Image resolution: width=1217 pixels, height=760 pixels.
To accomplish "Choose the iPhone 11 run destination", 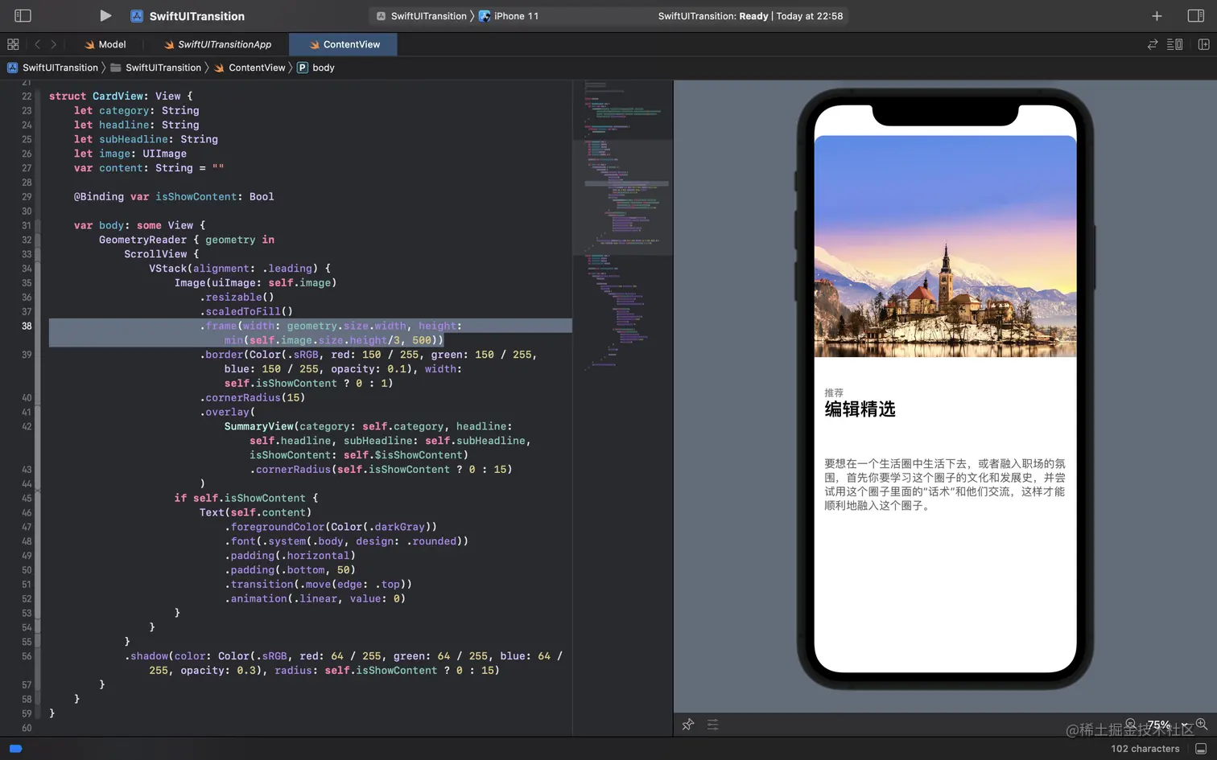I will click(x=509, y=16).
